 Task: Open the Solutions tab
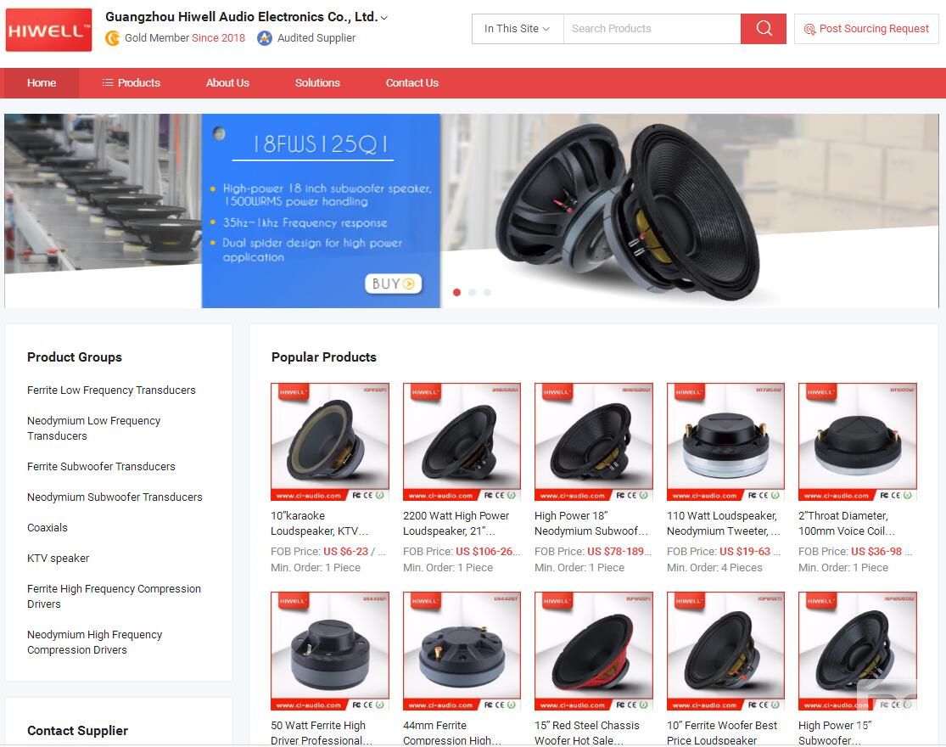[317, 82]
